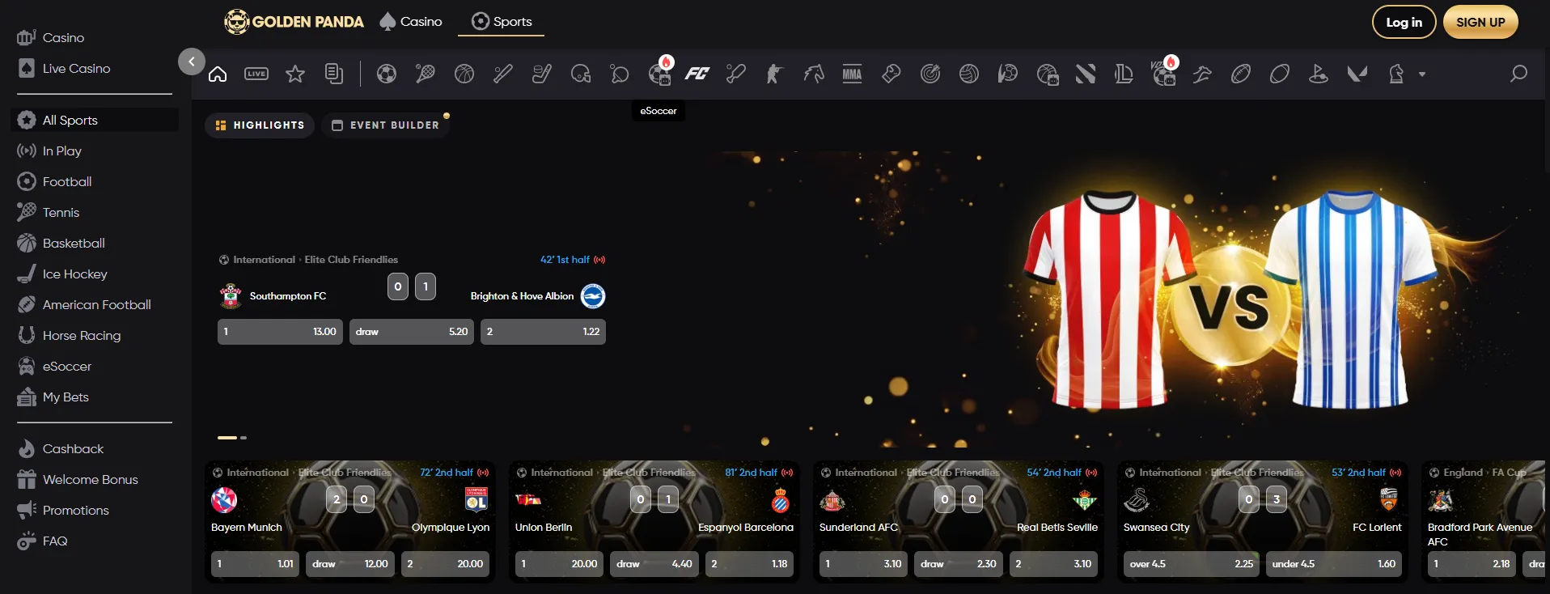Open Horse Racing in sidebar
This screenshot has width=1550, height=594.
[95, 335]
